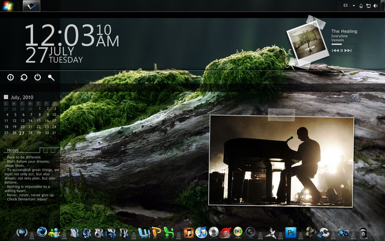The image size is (385, 241).
Task: Open the silver disc dock icon
Action: click(x=214, y=232)
